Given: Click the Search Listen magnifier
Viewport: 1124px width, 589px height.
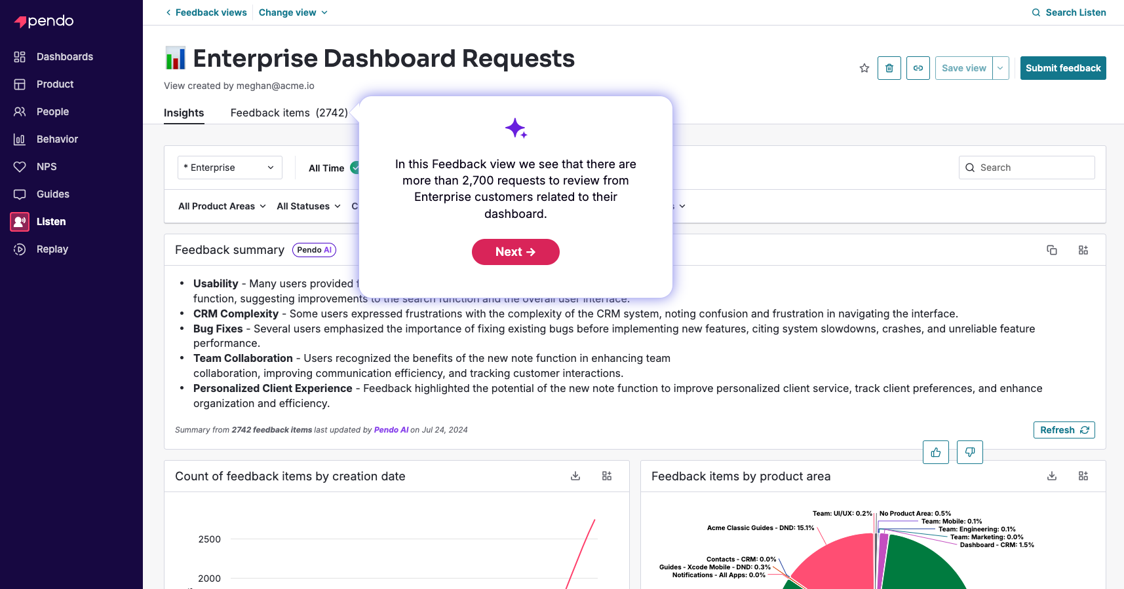Looking at the screenshot, I should pyautogui.click(x=1036, y=12).
